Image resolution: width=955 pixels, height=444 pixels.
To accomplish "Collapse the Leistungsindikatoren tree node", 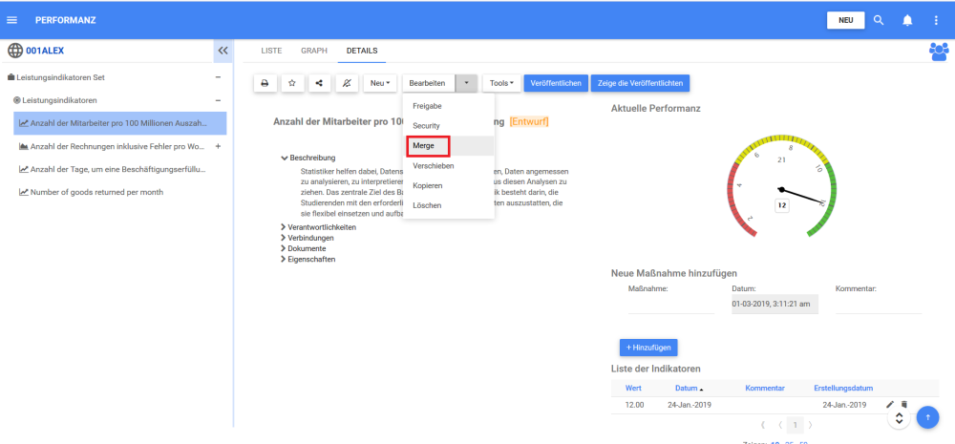I will click(218, 100).
